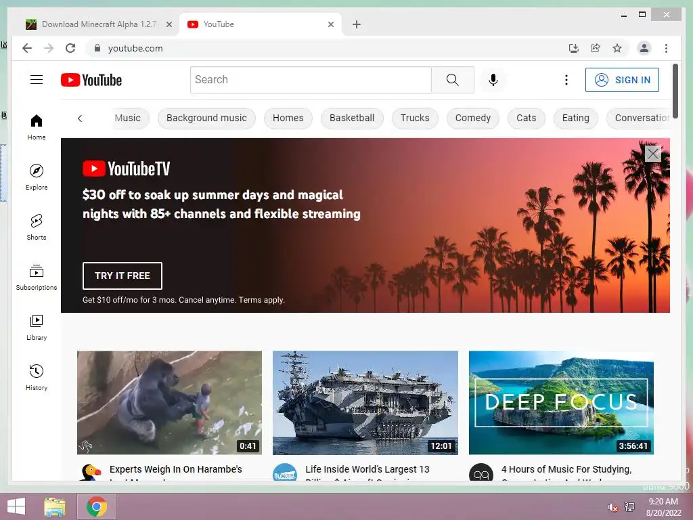Show previous category chips with left chevron
Image resolution: width=693 pixels, height=520 pixels.
point(80,118)
